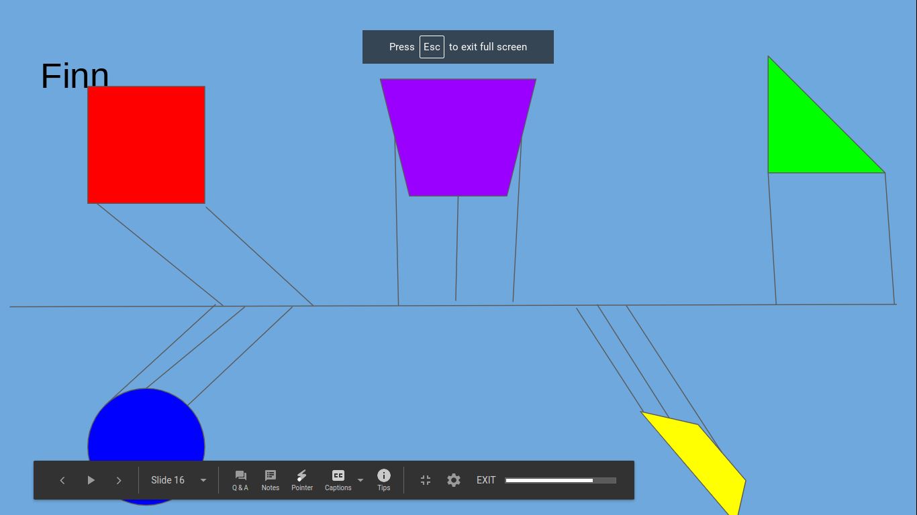Open speaker Notes
This screenshot has height=515, width=917.
tap(271, 480)
